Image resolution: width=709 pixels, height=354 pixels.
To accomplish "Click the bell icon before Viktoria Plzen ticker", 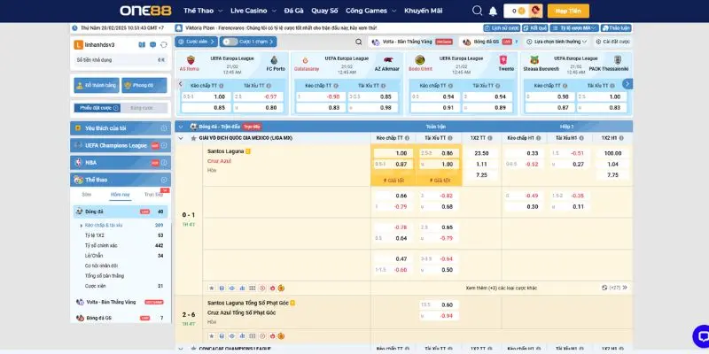I will point(179,28).
